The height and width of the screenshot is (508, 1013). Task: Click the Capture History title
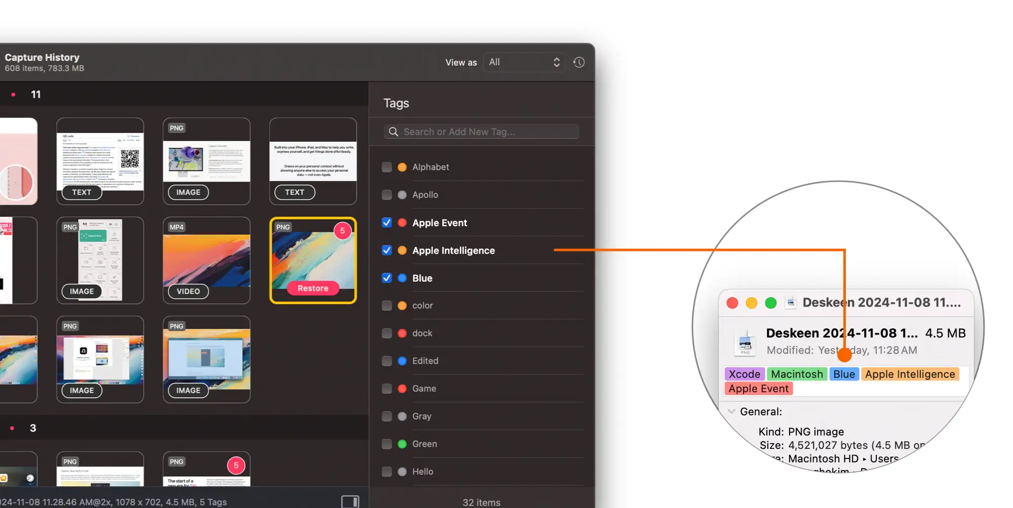[42, 57]
